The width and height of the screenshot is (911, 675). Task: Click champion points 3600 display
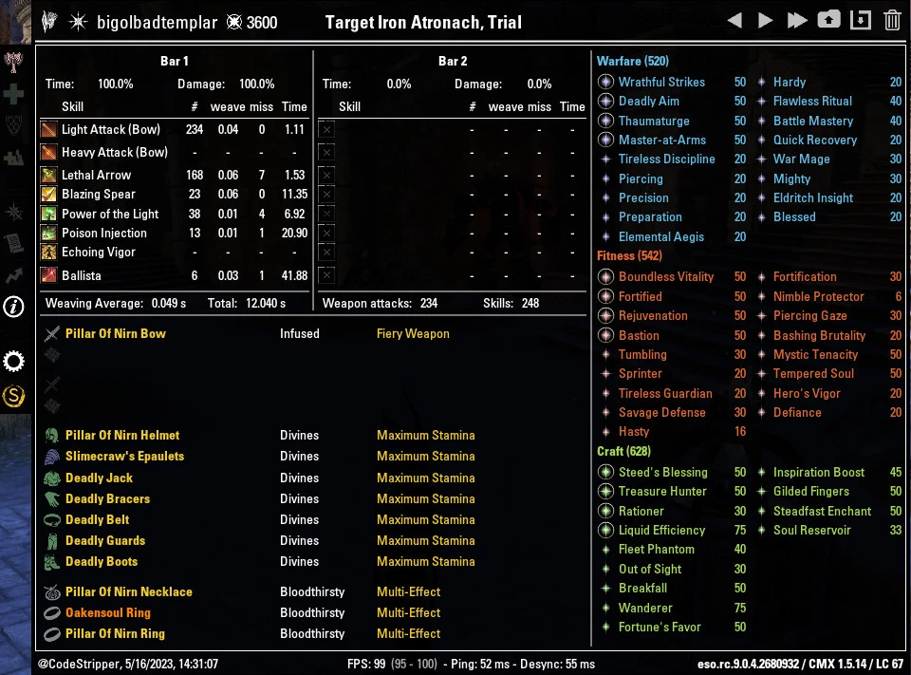click(x=251, y=23)
